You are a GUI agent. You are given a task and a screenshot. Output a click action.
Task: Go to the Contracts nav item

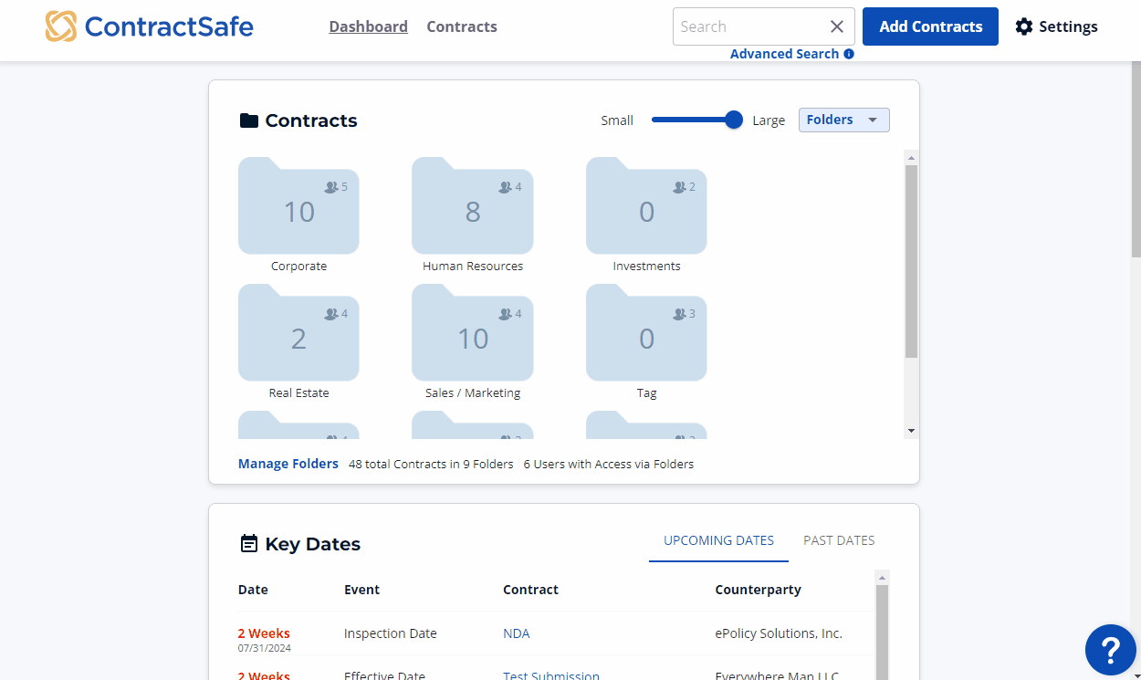point(462,26)
